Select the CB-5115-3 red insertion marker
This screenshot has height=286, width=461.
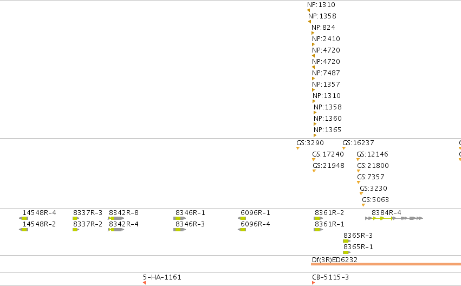coord(314,283)
